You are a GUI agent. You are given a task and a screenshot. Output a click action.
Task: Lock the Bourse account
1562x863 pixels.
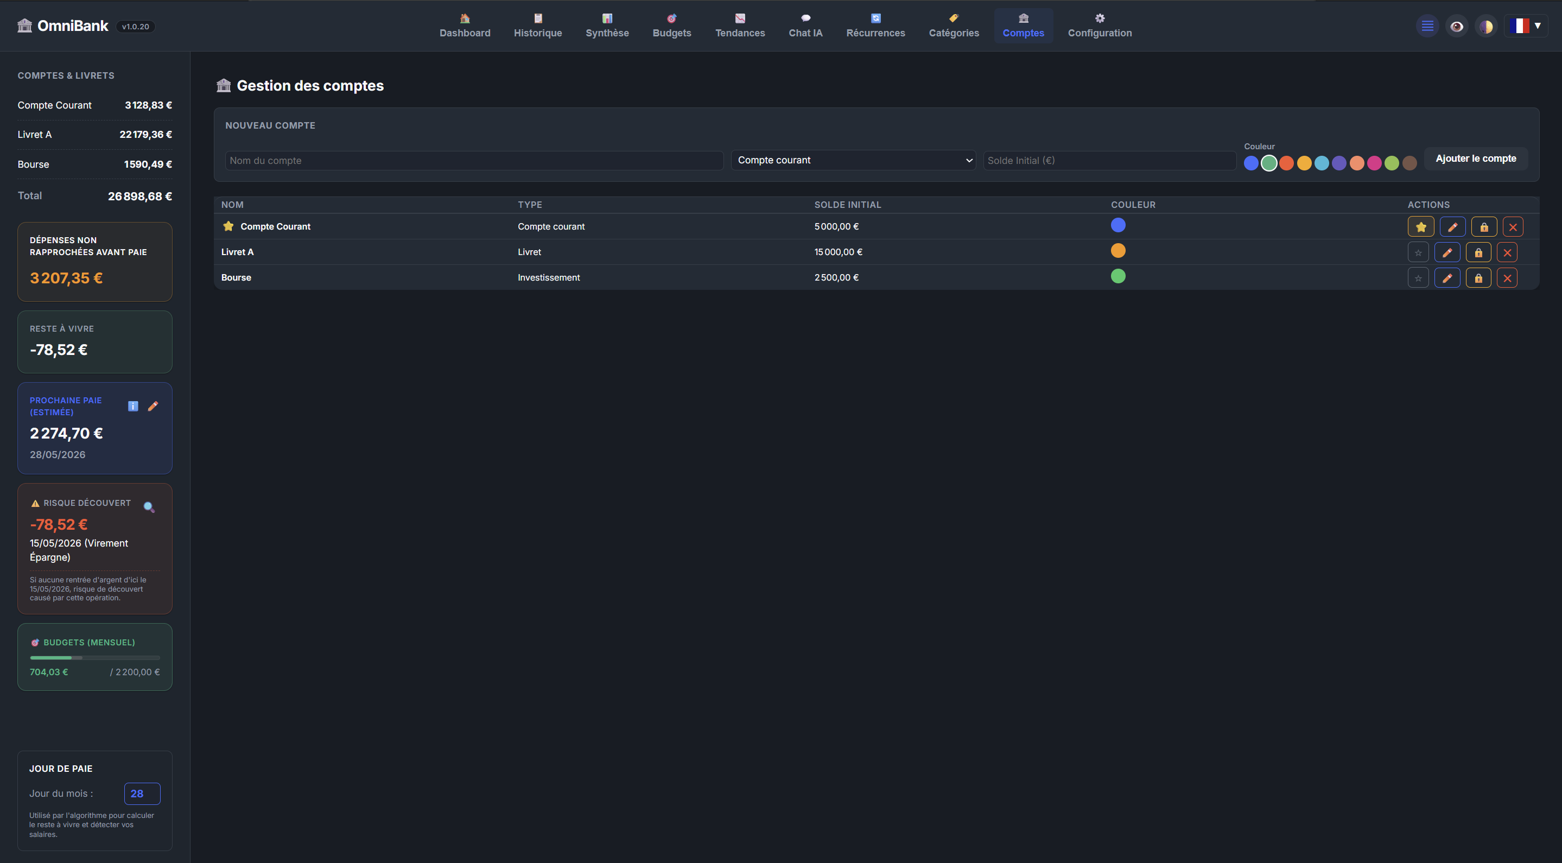[x=1478, y=278]
